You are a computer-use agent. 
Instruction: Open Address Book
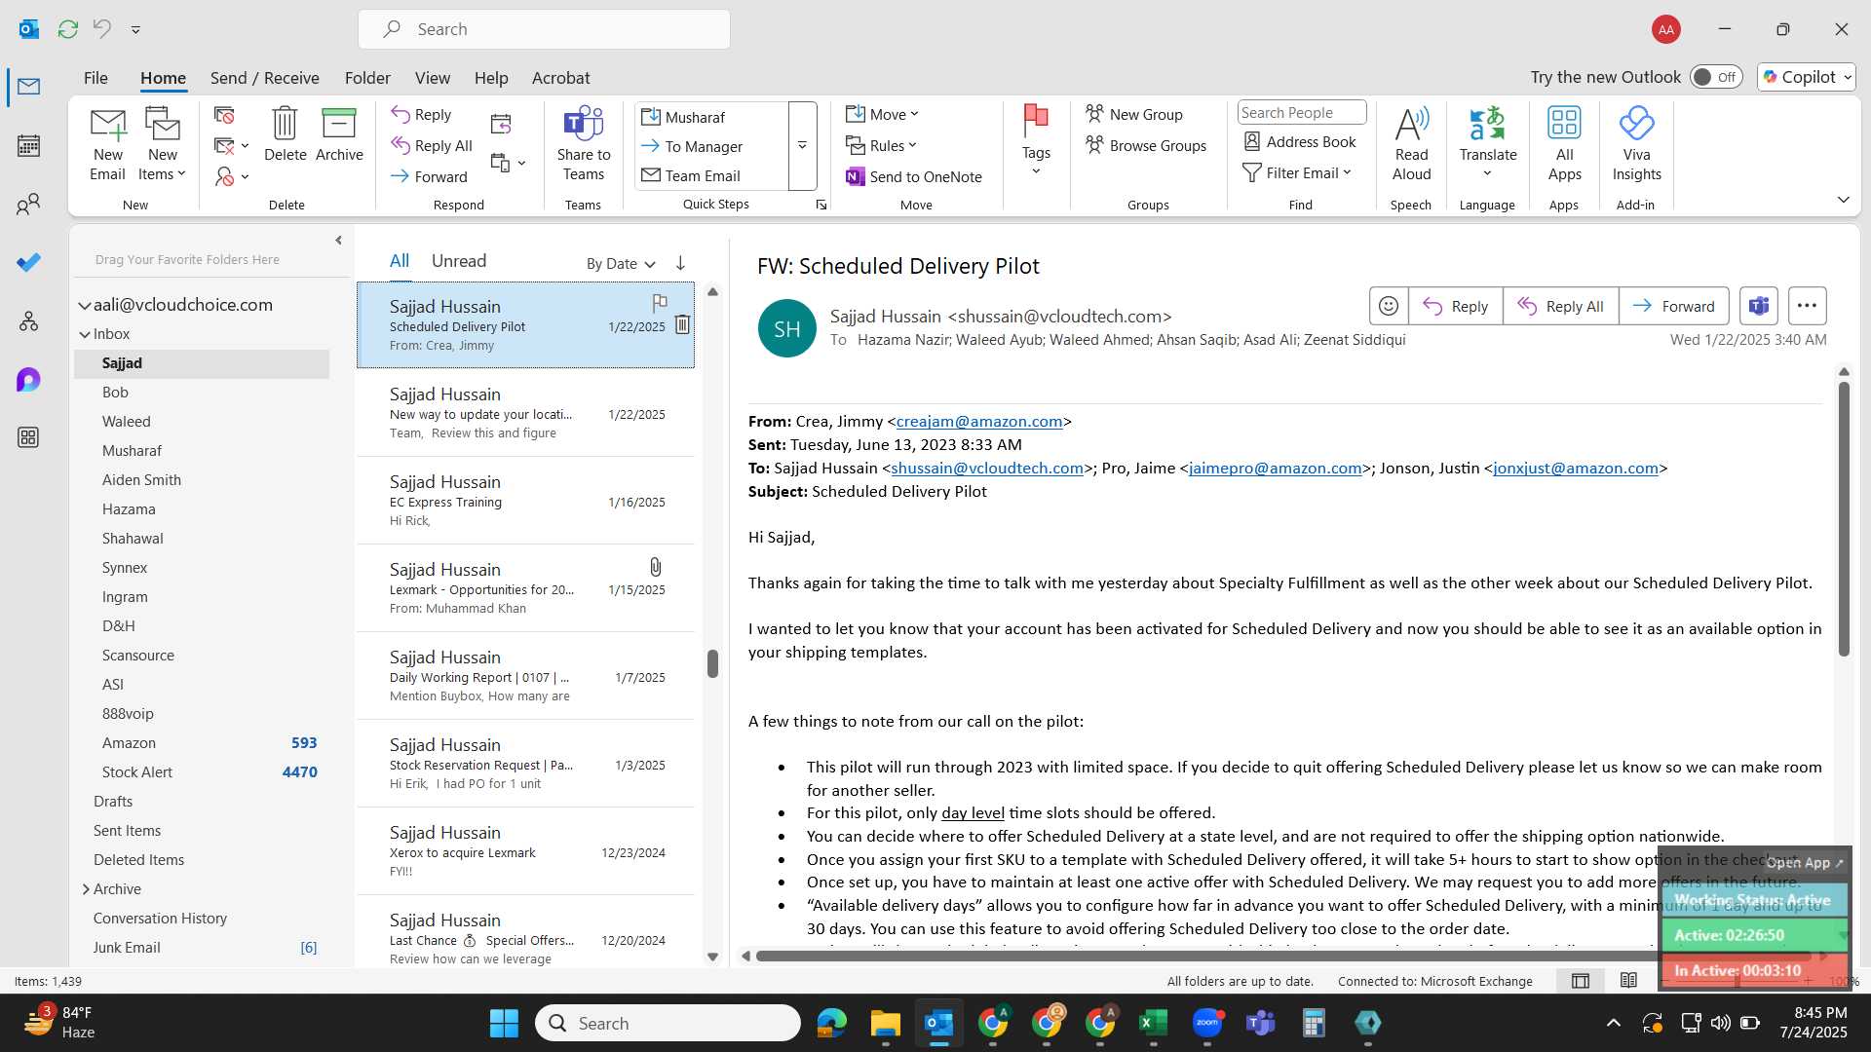[1300, 142]
